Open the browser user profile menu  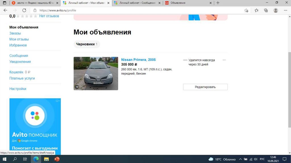[x=276, y=11]
